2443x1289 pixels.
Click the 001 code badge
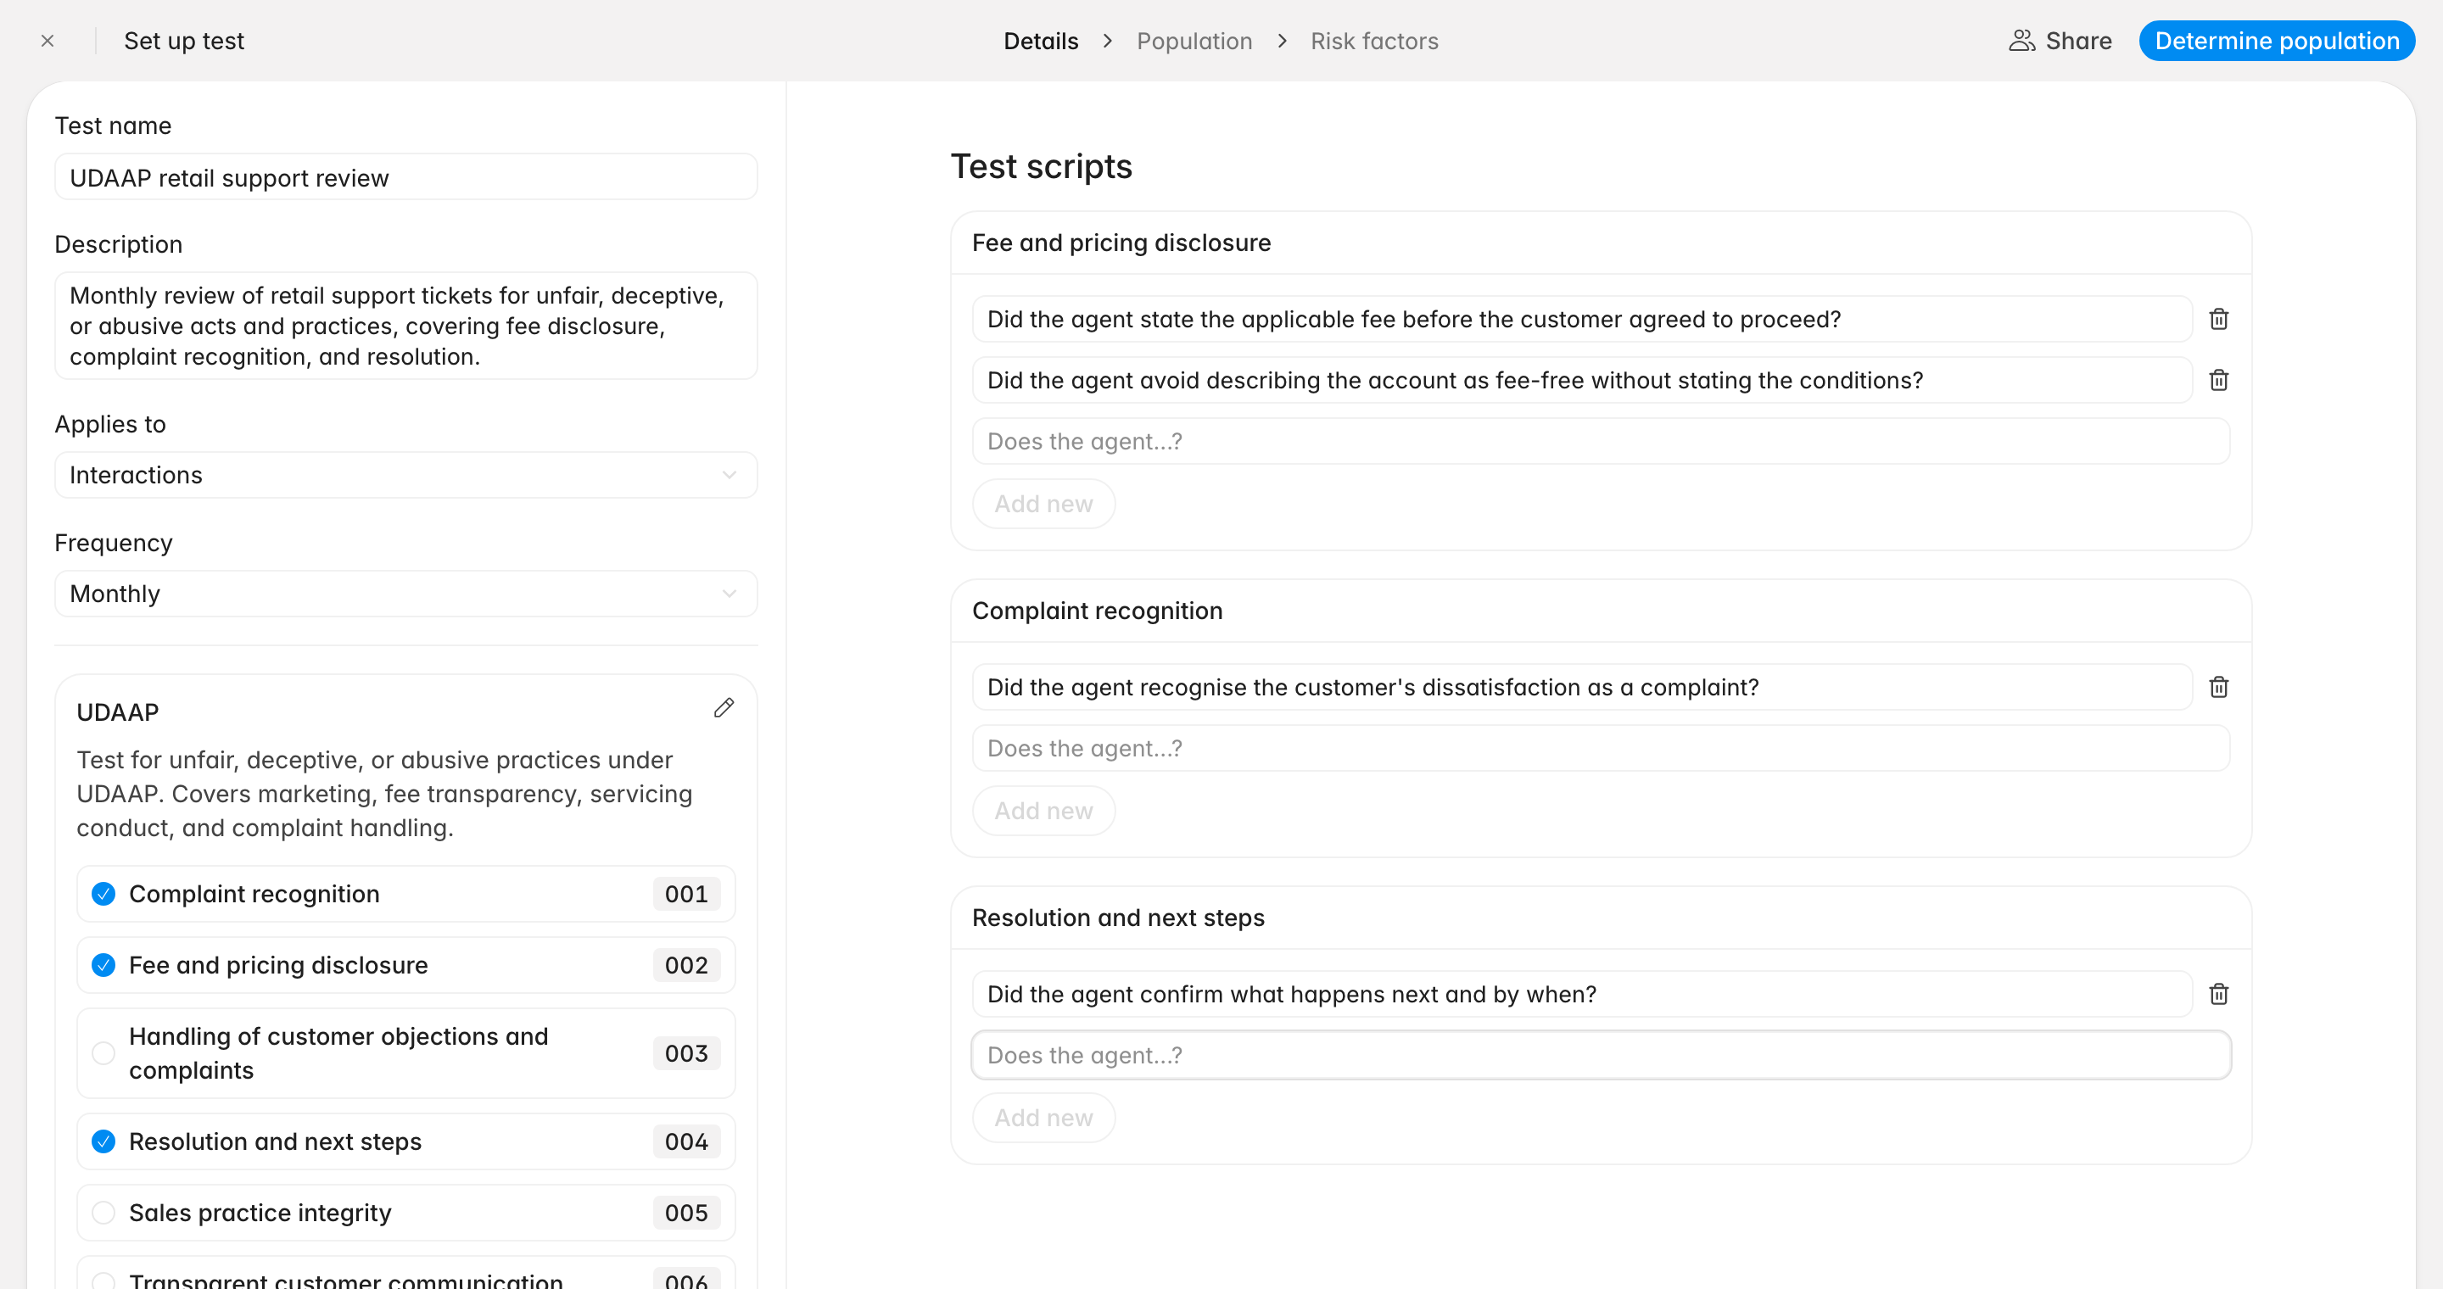(x=685, y=894)
